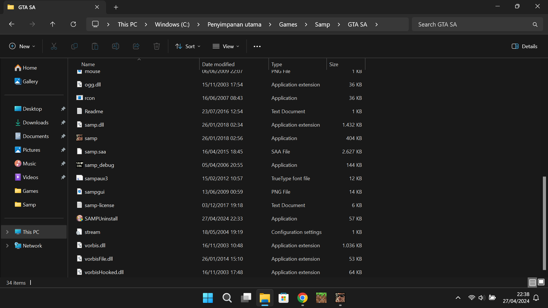The image size is (548, 308).
Task: Select the stream configuration file icon
Action: [x=79, y=232]
